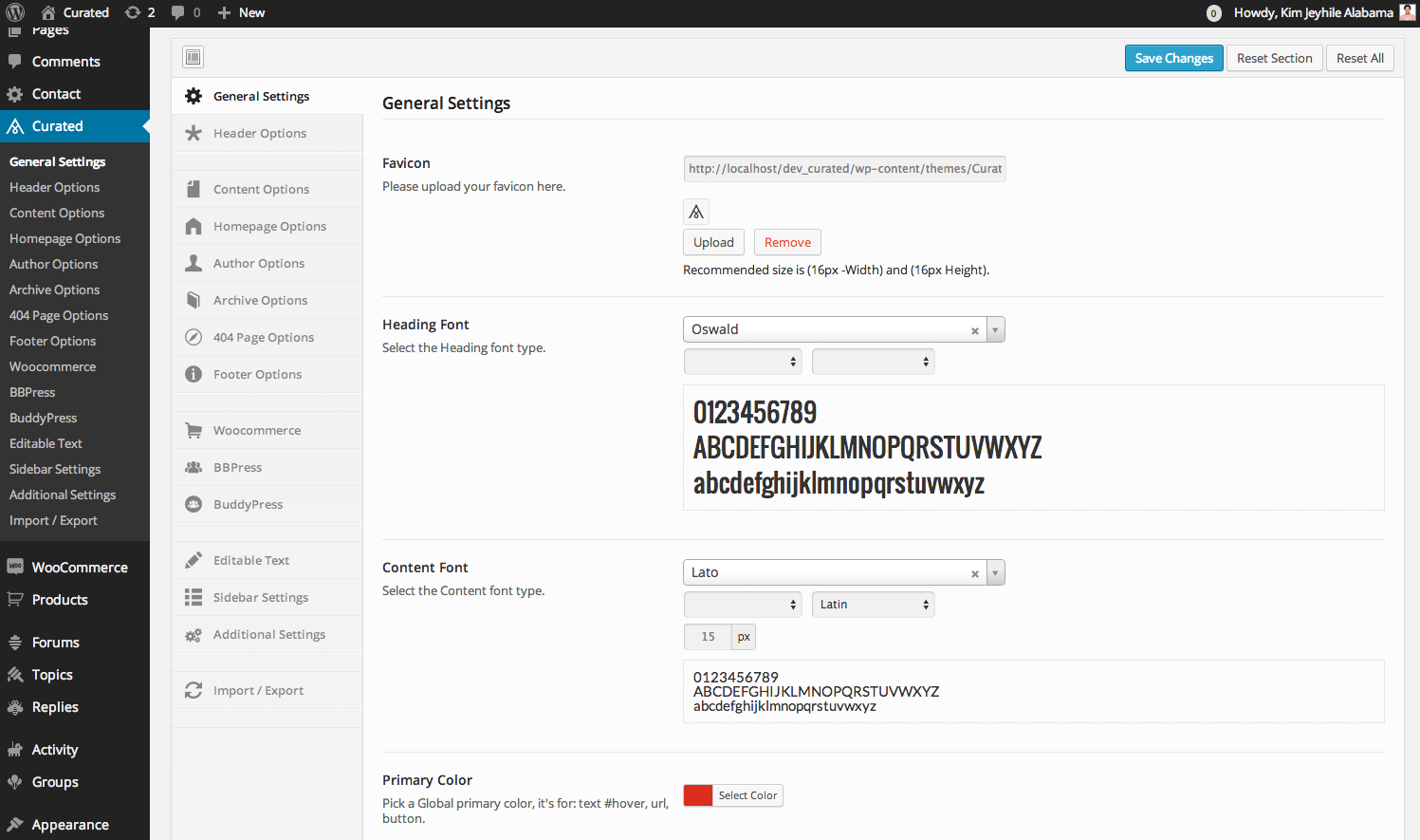Click the updates counter icon
1420x840 pixels.
[133, 12]
